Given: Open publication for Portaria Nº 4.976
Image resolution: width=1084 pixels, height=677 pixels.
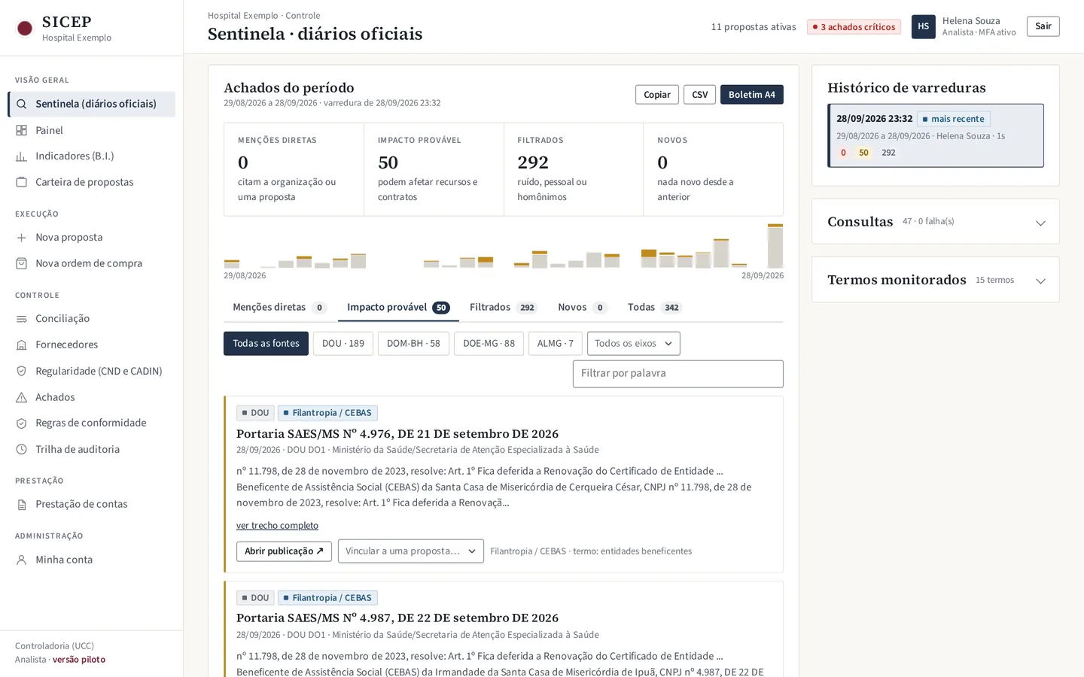Looking at the screenshot, I should pos(284,551).
